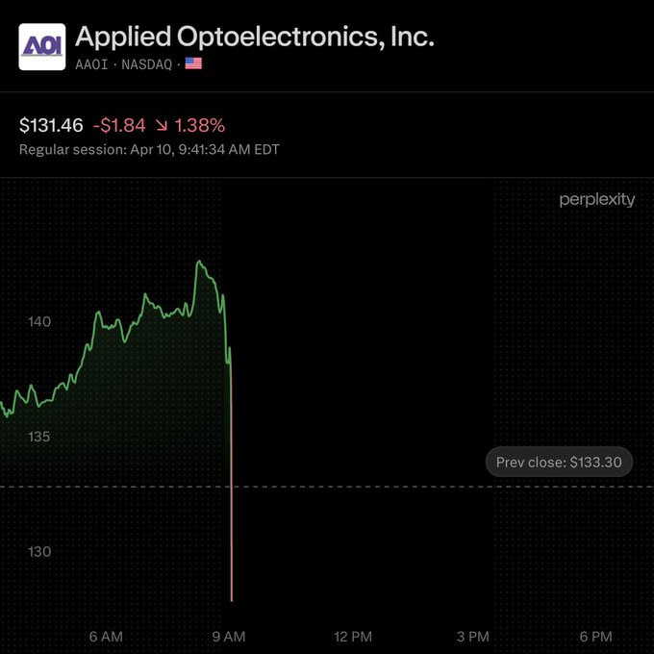Image resolution: width=654 pixels, height=654 pixels.
Task: Open the Applied Optoelectronics, Inc. title
Action: (255, 37)
